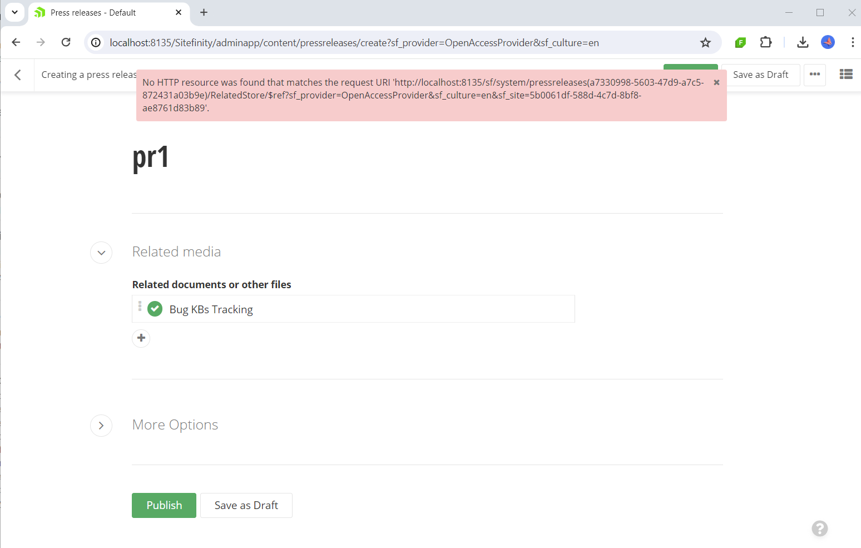Open the Bug KBs Tracking document
The image size is (861, 548).
click(211, 309)
